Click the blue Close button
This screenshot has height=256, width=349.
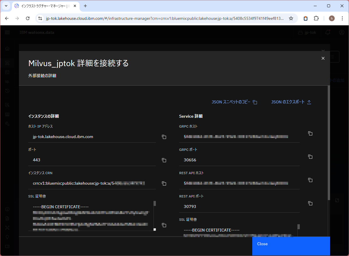pos(291,246)
